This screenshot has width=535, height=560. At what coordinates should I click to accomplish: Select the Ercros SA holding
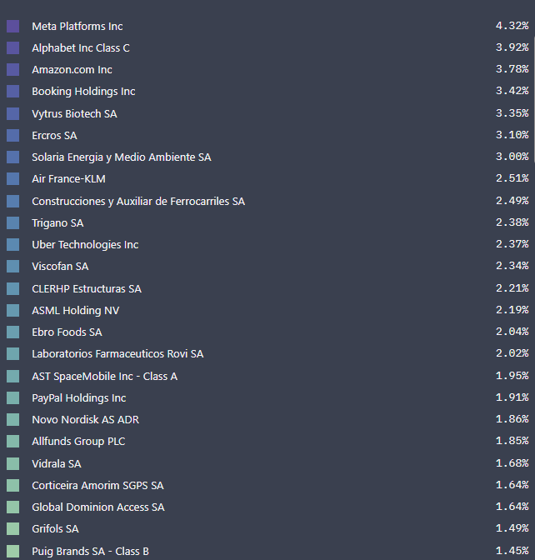pyautogui.click(x=54, y=136)
